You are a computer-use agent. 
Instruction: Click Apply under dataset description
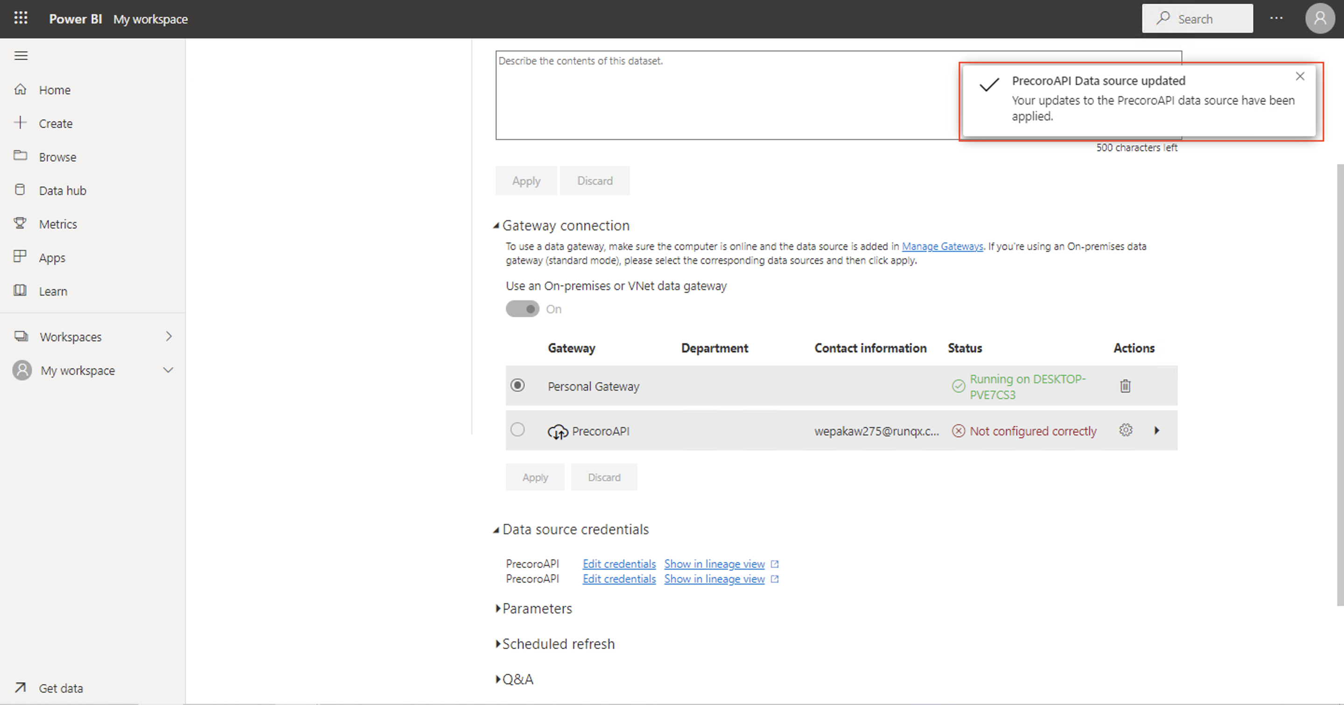coord(526,180)
